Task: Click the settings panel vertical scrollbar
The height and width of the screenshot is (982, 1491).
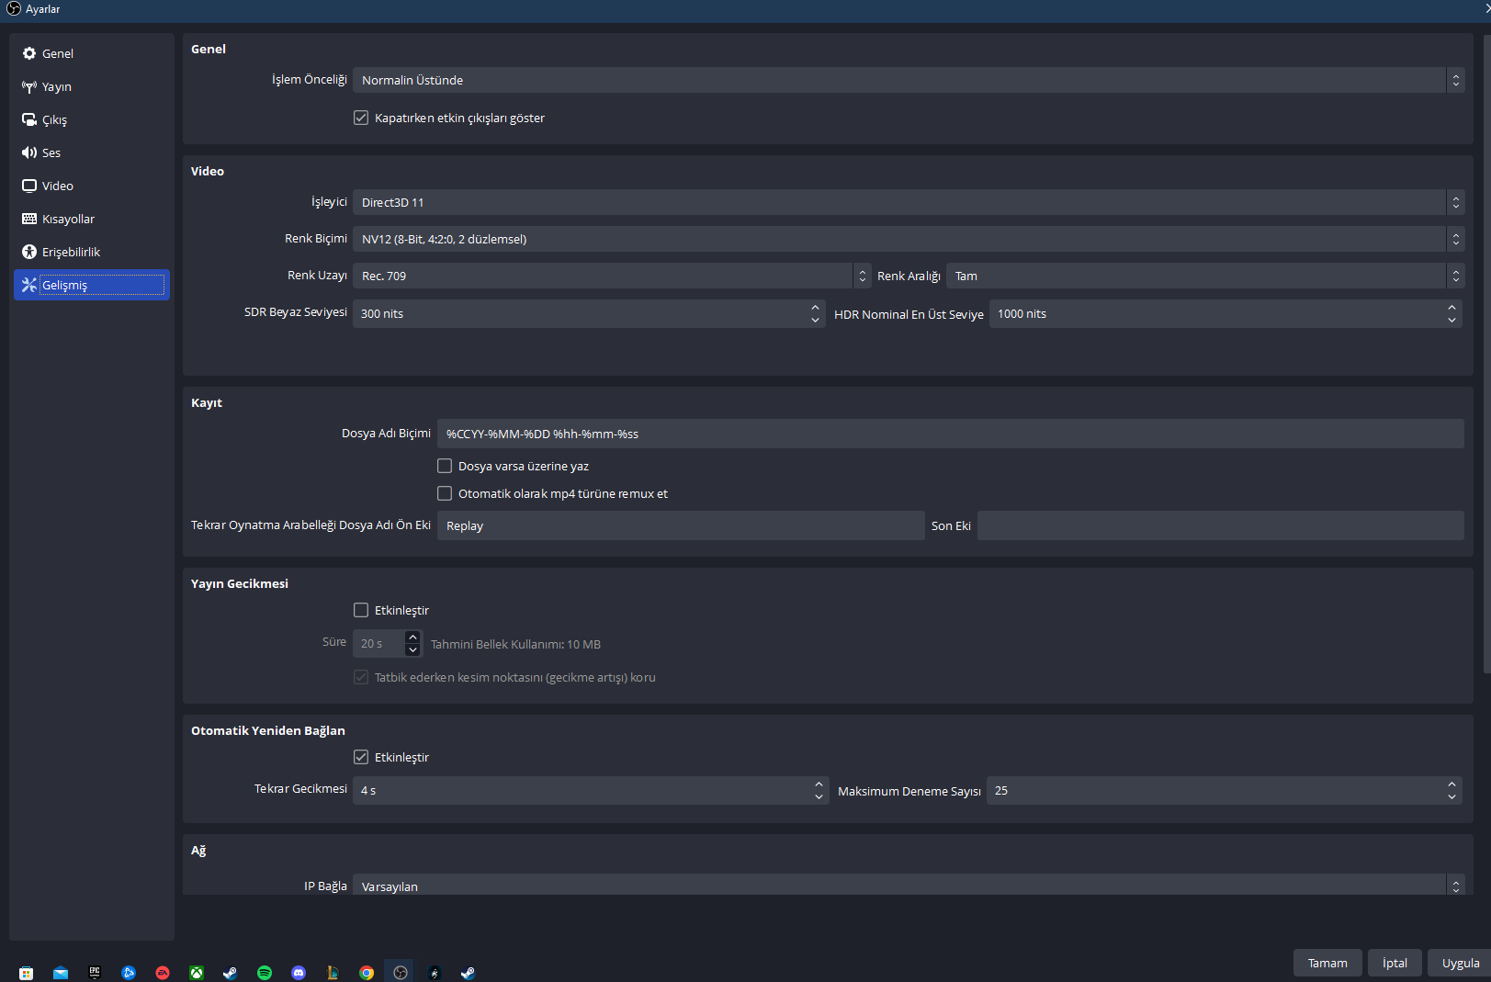Action: tap(1486, 354)
